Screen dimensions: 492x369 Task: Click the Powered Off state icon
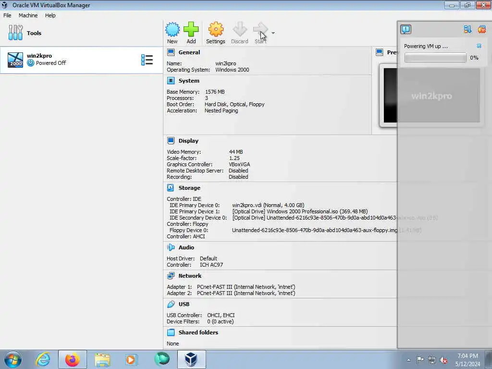30,63
